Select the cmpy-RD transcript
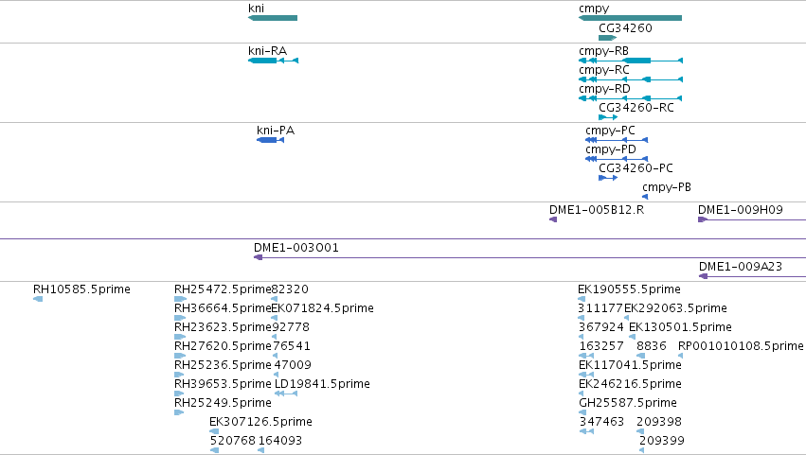 click(x=631, y=98)
